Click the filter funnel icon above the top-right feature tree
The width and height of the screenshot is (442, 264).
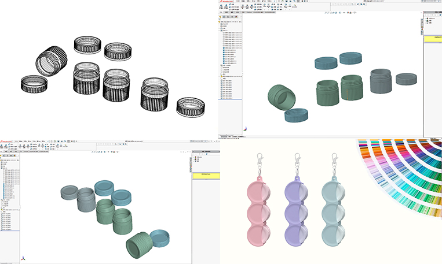220,19
